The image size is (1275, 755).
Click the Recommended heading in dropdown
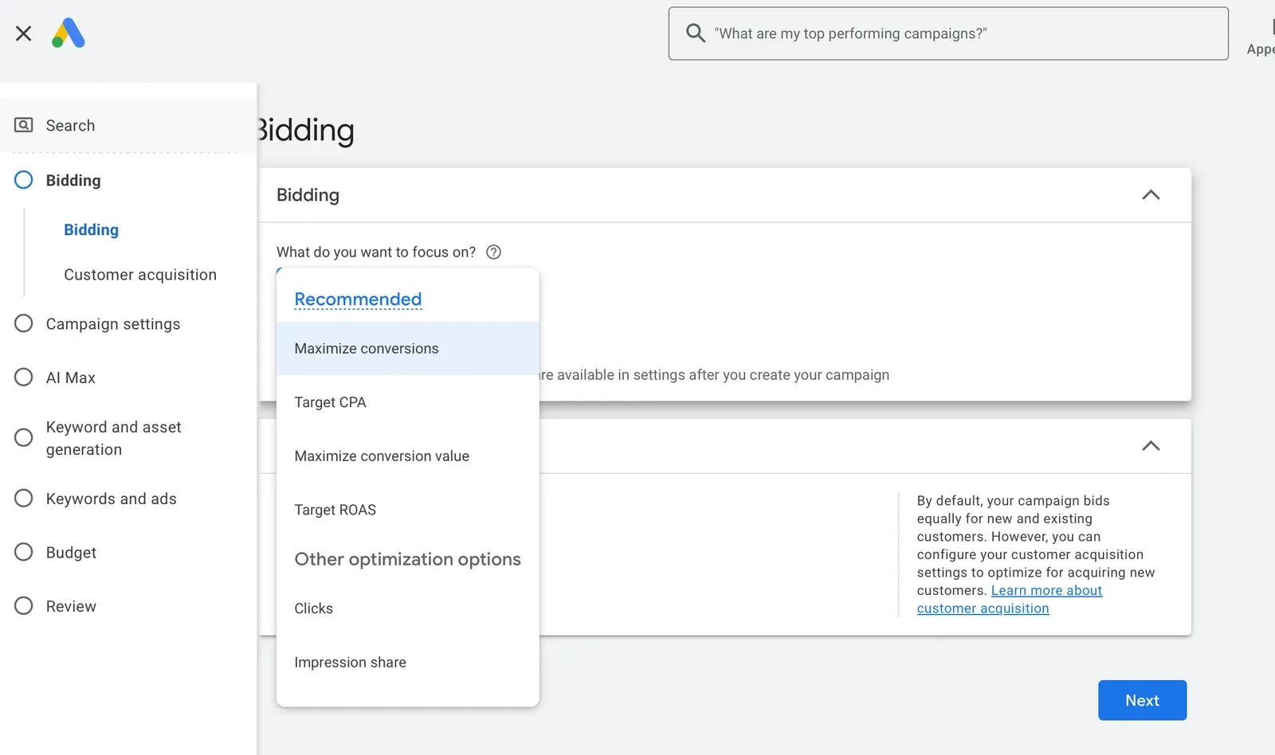(x=358, y=299)
